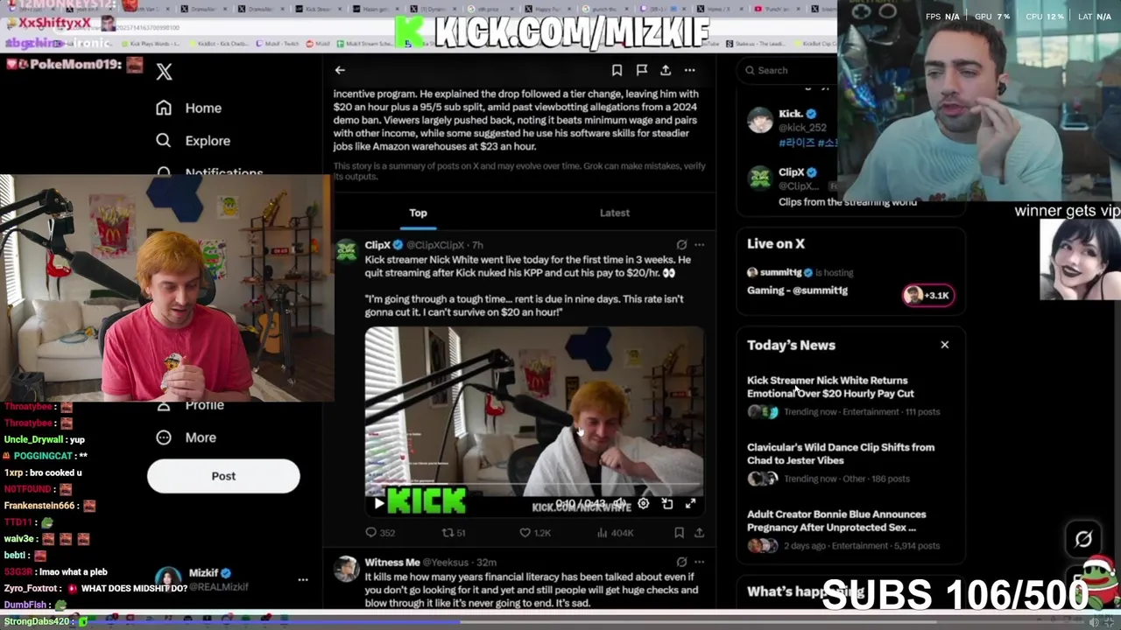Expand the More menu in the sidebar
The width and height of the screenshot is (1121, 630).
[186, 437]
